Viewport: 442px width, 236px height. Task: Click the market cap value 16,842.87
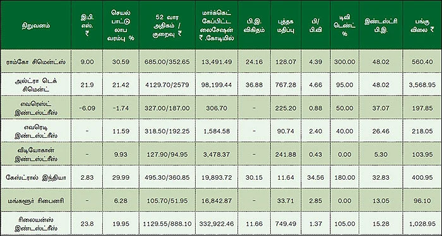coord(217,201)
